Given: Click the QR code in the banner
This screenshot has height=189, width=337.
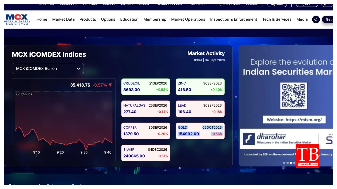Looking at the screenshot, I should coord(293,96).
